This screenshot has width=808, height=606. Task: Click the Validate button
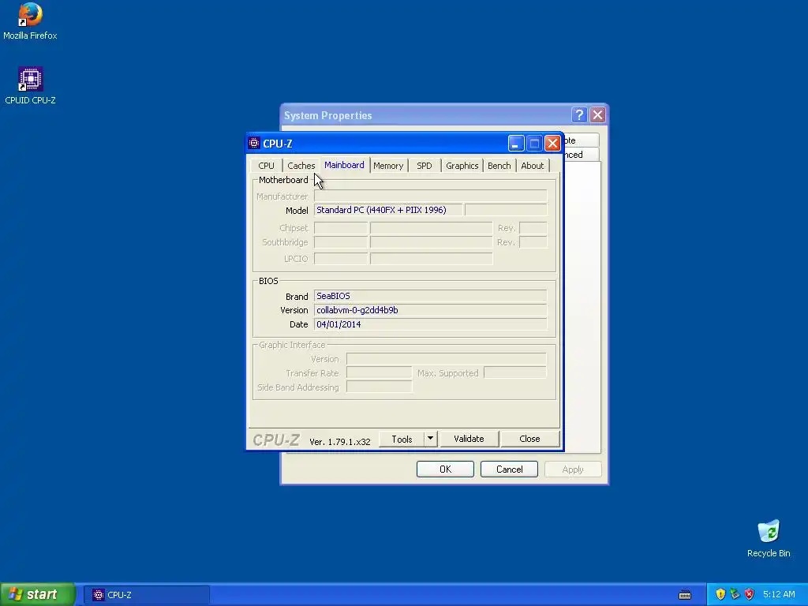469,439
